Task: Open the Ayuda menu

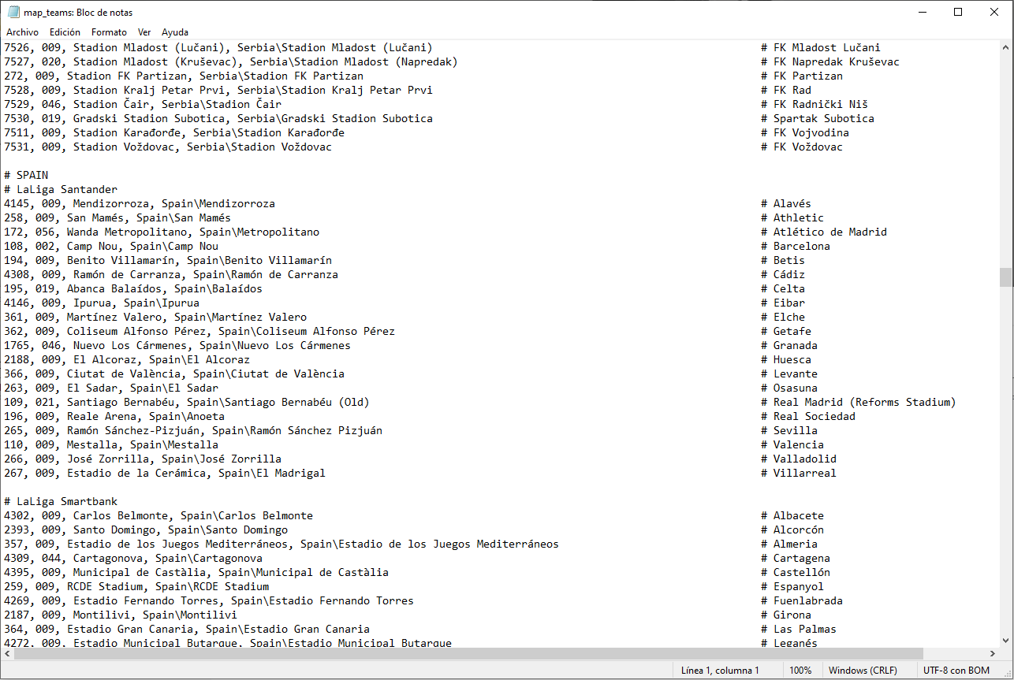Action: coord(175,32)
